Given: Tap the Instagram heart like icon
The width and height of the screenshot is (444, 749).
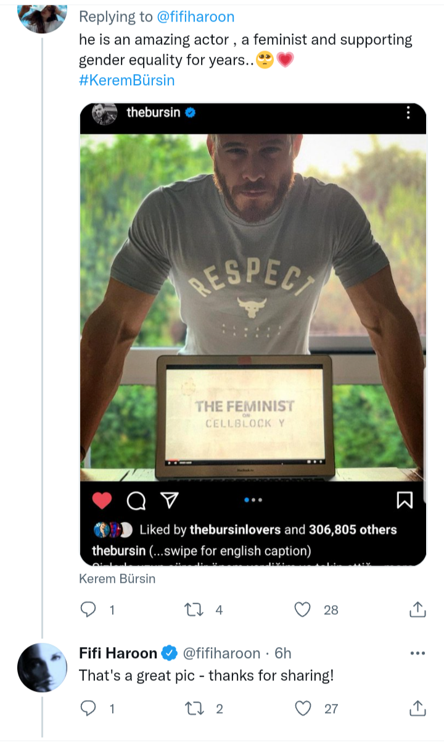Looking at the screenshot, I should click(102, 500).
